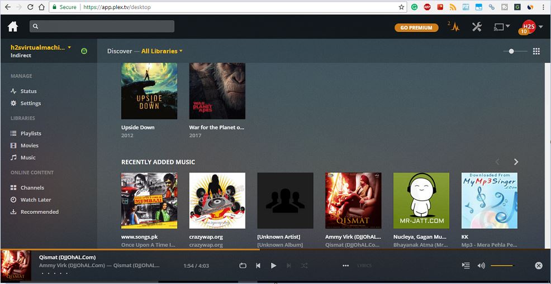The image size is (551, 284).
Task: Open War for the Planet poster
Action: click(x=217, y=92)
